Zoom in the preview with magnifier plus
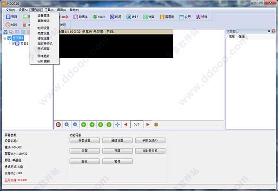278x191 pixels. tap(67, 124)
